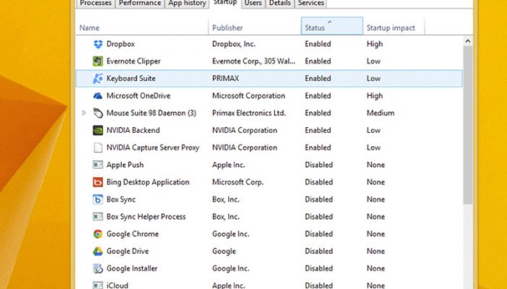Open the Performance tab
The image size is (507, 289).
[140, 3]
